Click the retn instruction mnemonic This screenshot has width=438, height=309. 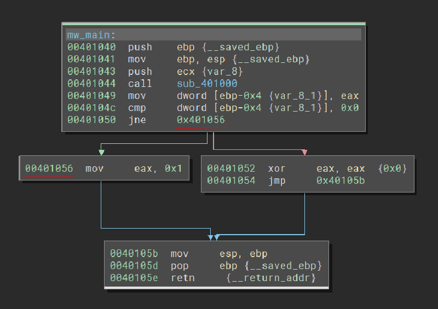182,278
